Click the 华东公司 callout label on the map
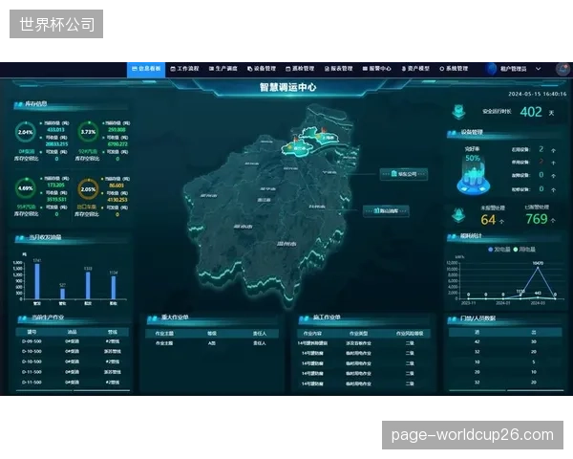The width and height of the screenshot is (573, 459). pos(404,174)
